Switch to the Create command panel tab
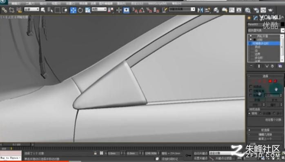The width and height of the screenshot is (285, 162). pos(249,18)
